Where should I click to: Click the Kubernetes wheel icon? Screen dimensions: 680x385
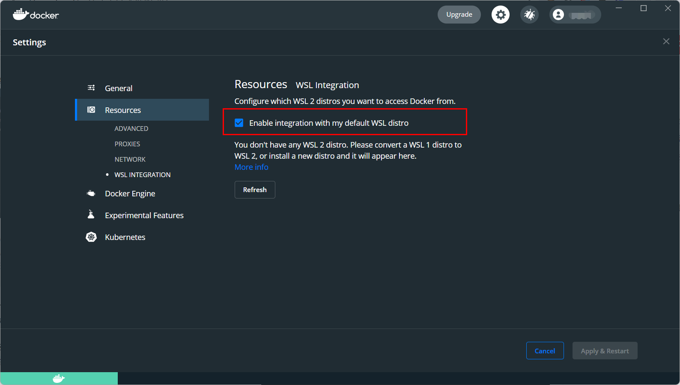click(x=91, y=237)
